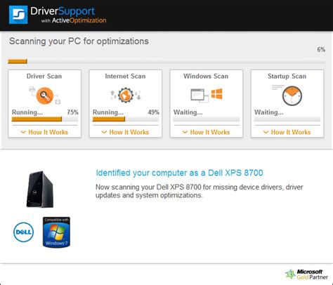Click the 'with ActiveOptimization' tagline
Screen dimensions: 333x285
tap(74, 20)
